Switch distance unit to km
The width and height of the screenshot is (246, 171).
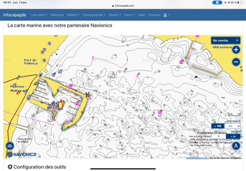click(x=230, y=126)
